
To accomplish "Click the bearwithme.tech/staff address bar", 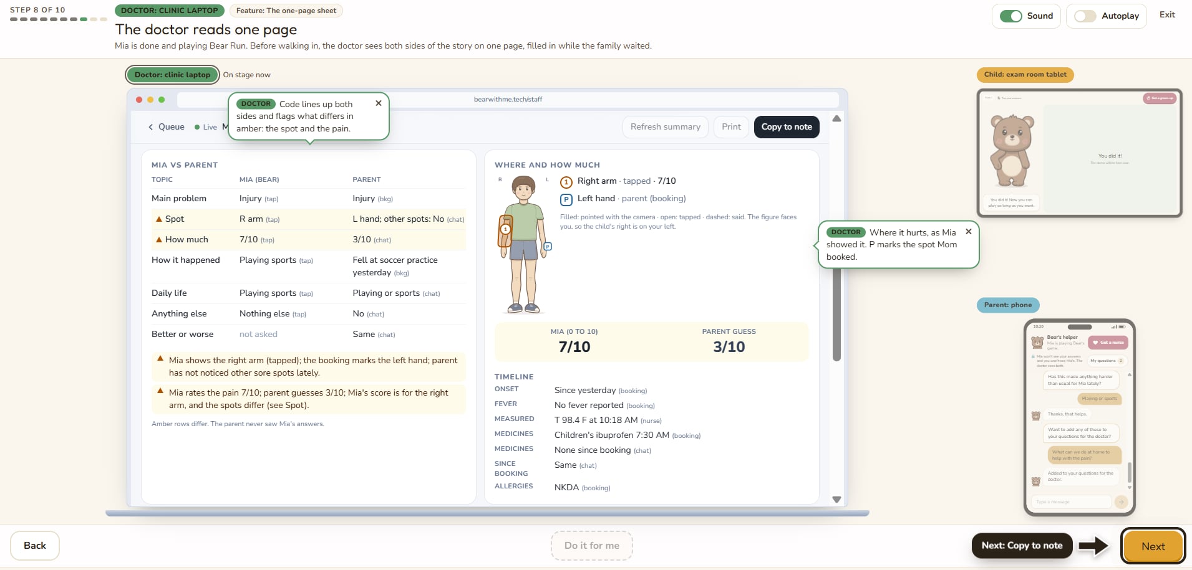I will pyautogui.click(x=508, y=100).
